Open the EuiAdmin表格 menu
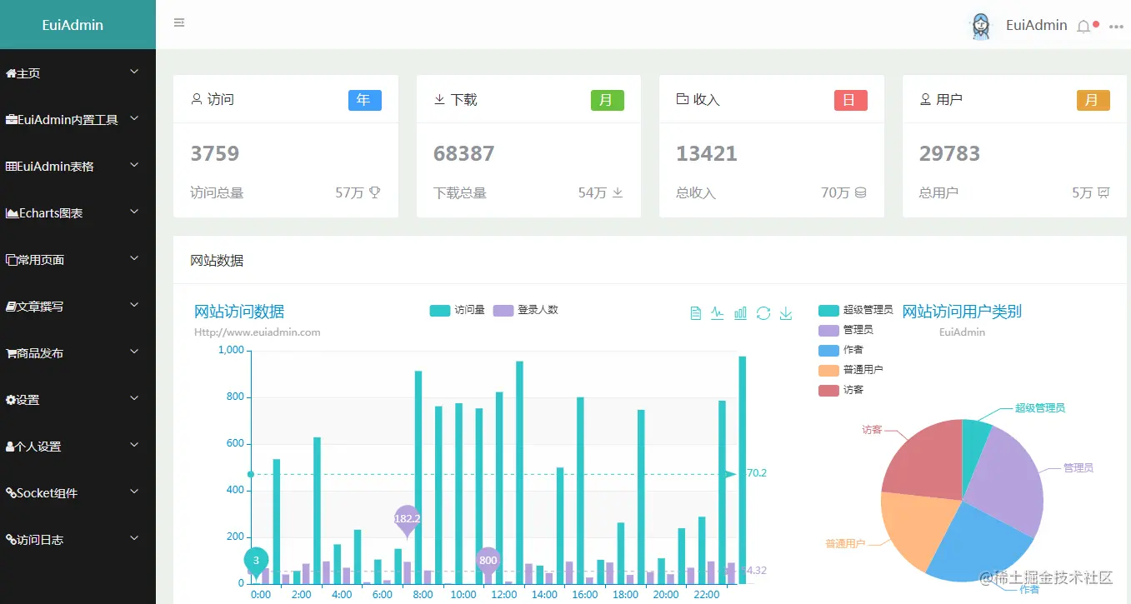The image size is (1131, 604). (78, 166)
